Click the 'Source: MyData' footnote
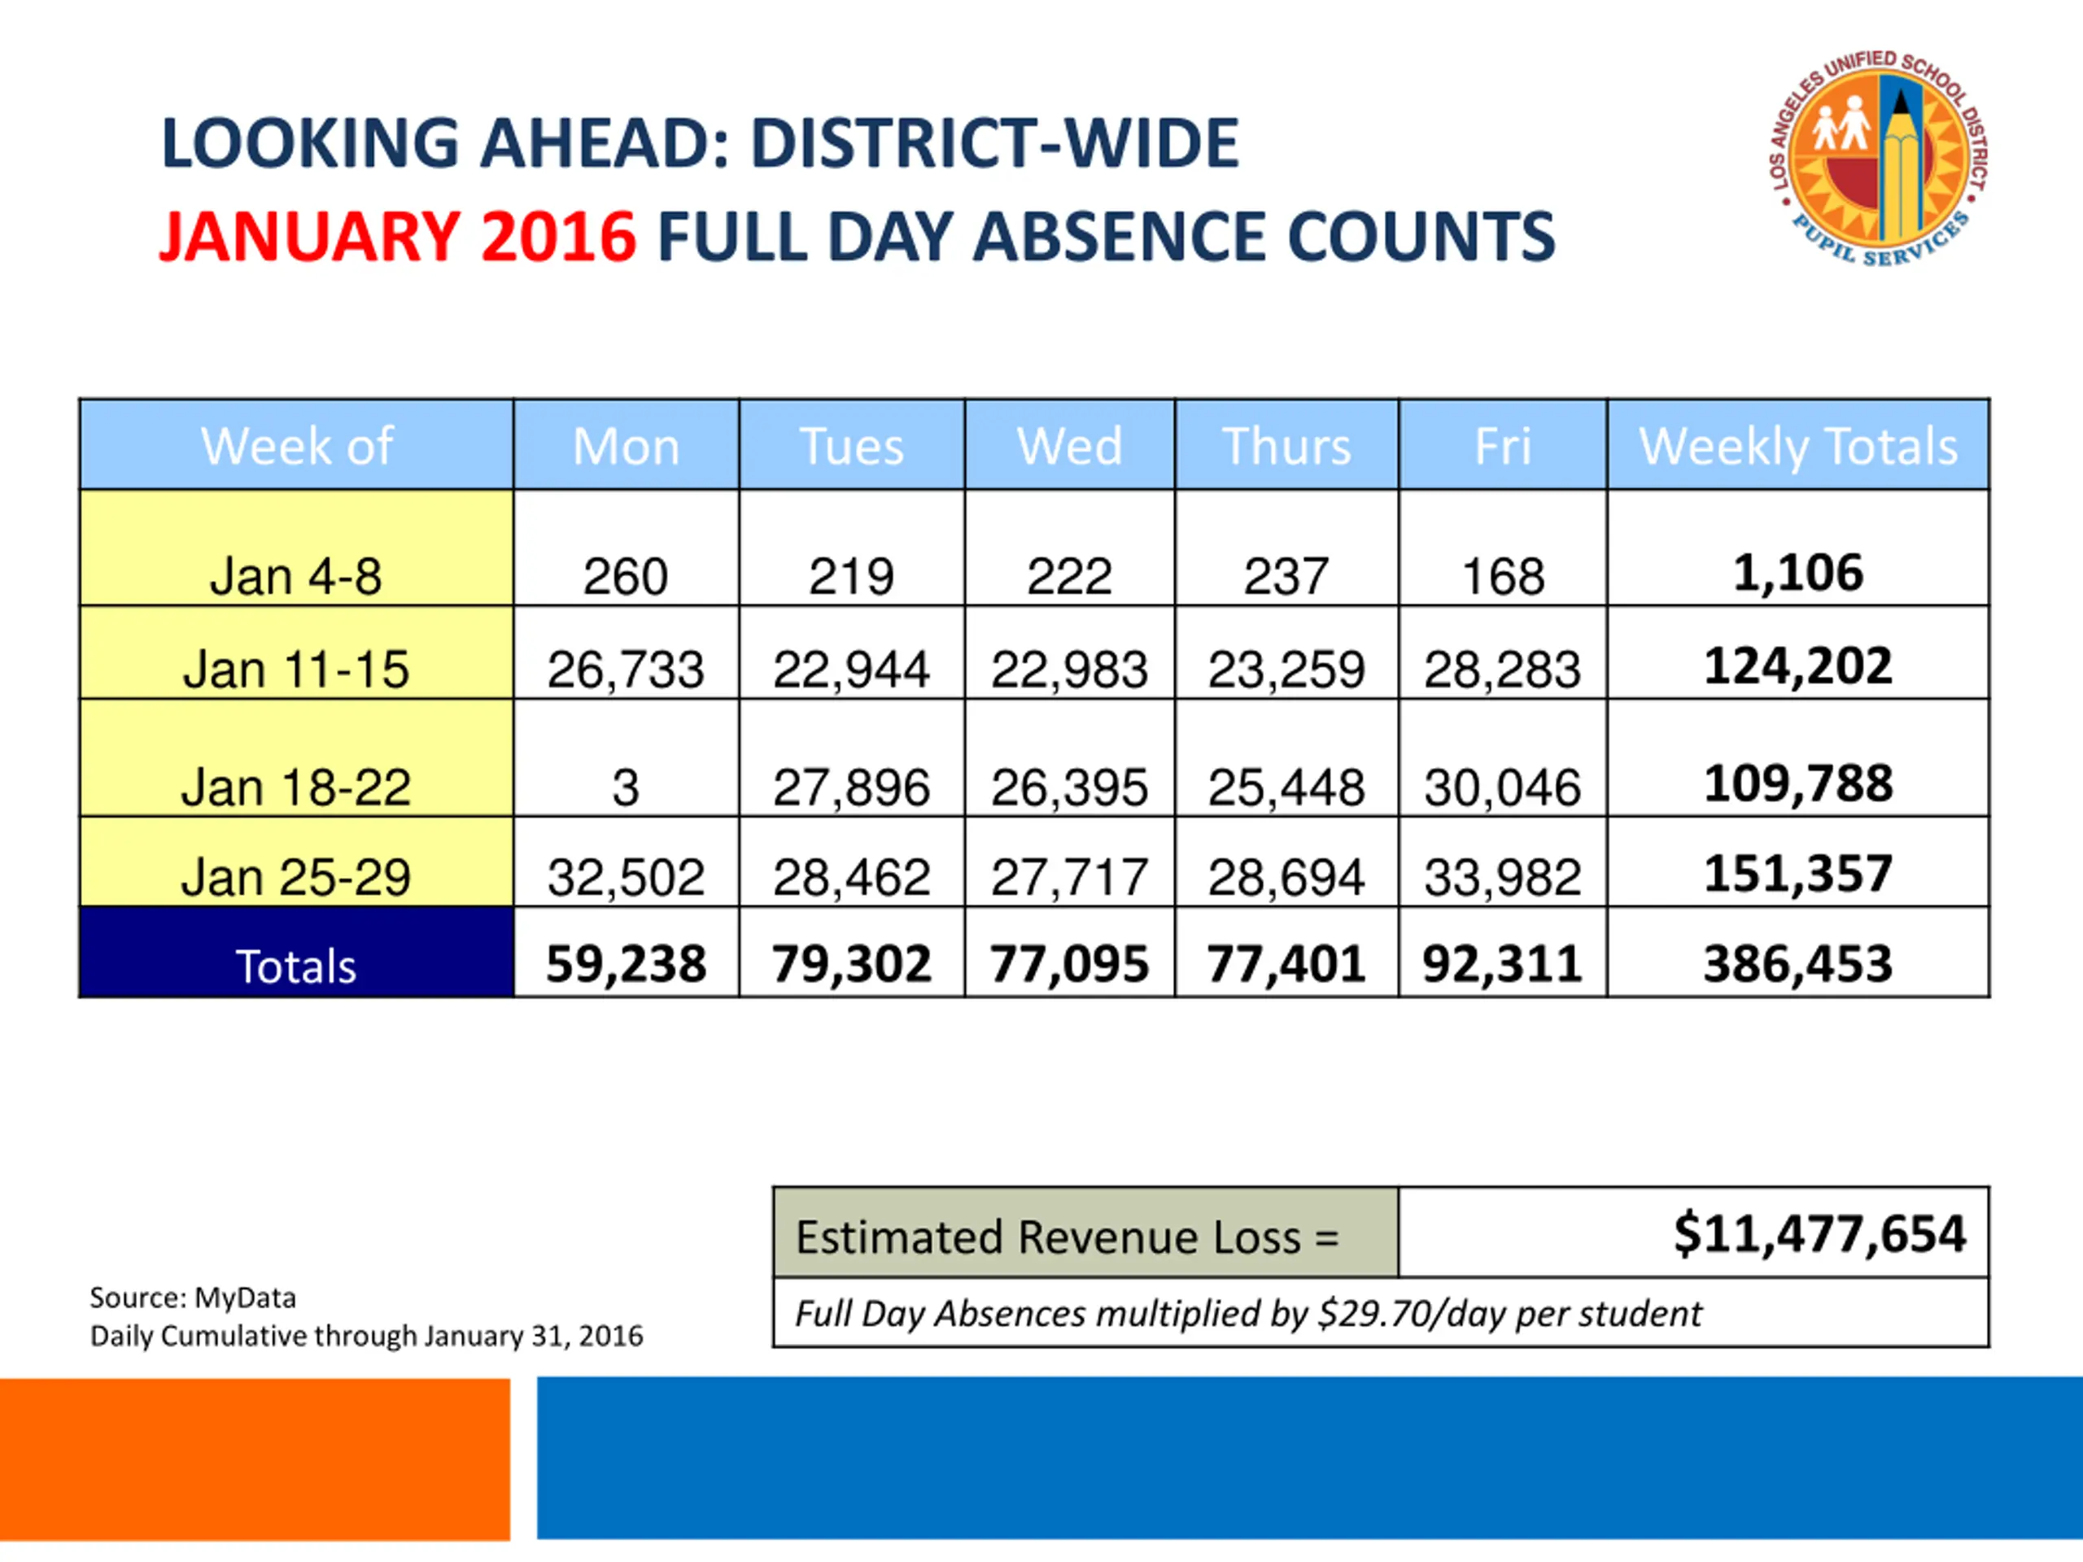2083x1562 pixels. (x=193, y=1298)
